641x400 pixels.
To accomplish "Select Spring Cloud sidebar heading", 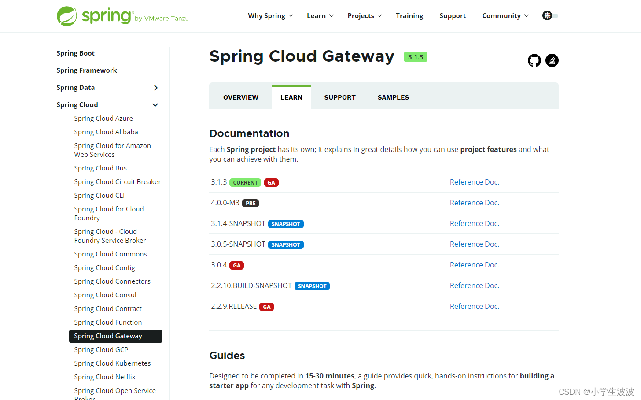I will coord(77,105).
